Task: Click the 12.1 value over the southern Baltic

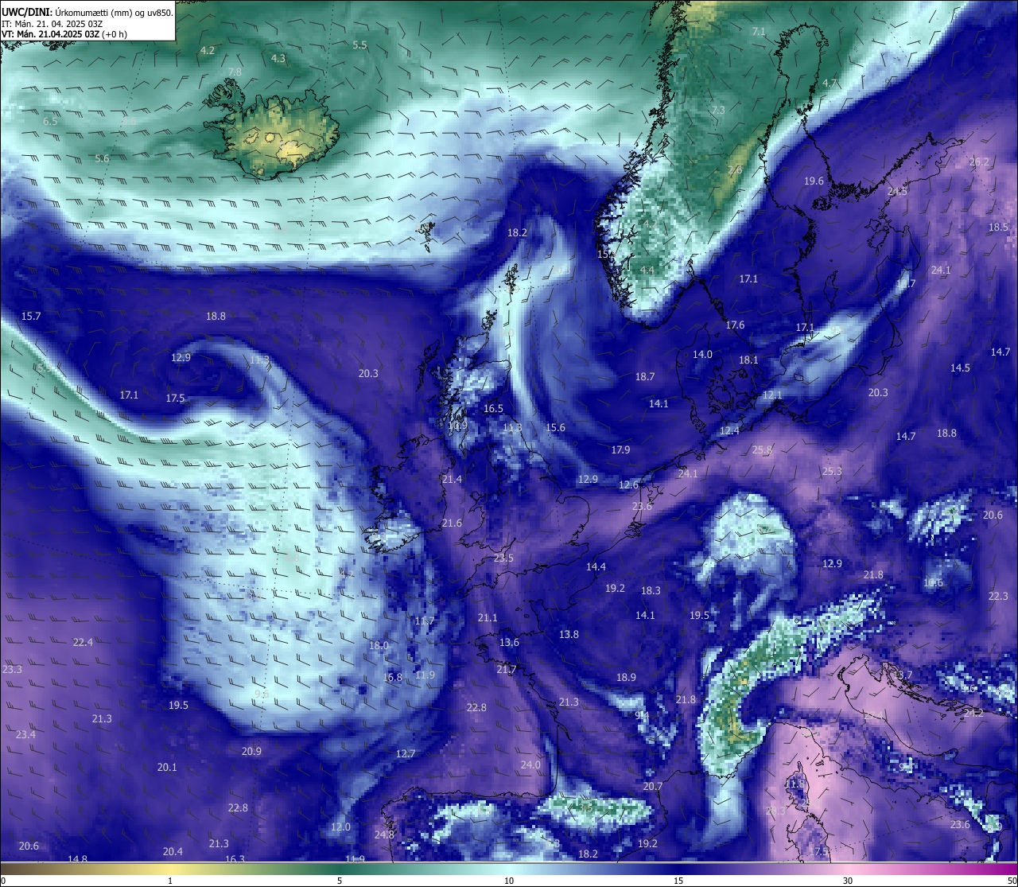Action: [772, 395]
